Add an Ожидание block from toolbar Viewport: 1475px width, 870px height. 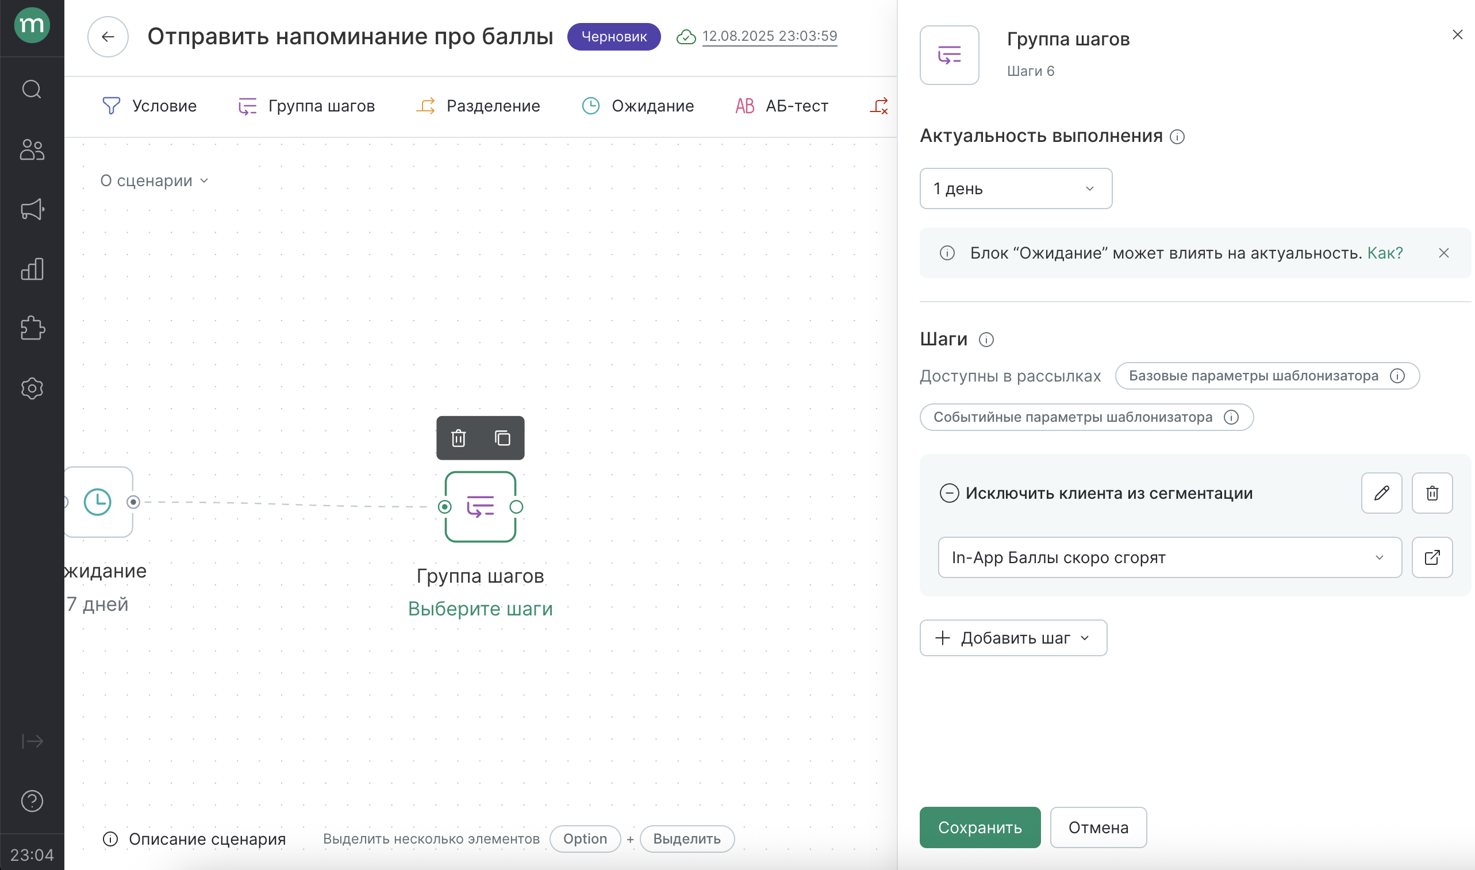coord(637,106)
